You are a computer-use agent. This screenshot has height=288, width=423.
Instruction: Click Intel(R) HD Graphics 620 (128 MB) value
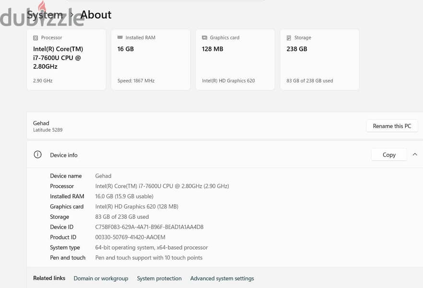[x=137, y=206]
